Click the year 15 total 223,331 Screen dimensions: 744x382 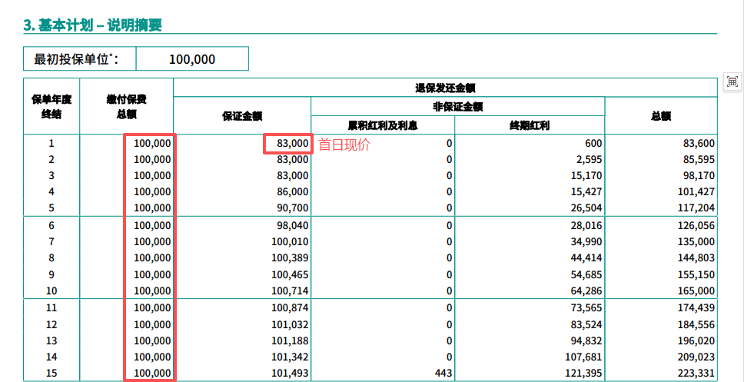pyautogui.click(x=696, y=373)
